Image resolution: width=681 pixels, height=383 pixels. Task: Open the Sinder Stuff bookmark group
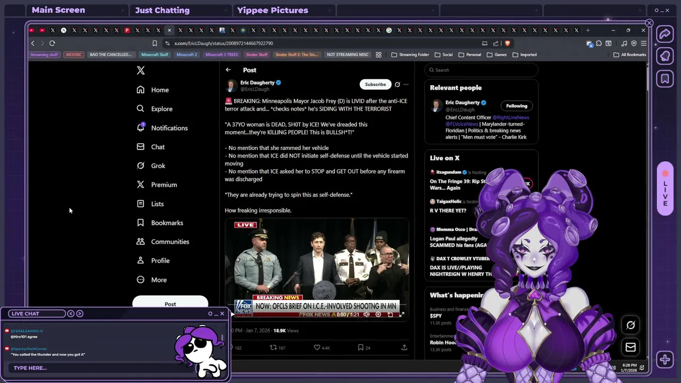click(256, 54)
